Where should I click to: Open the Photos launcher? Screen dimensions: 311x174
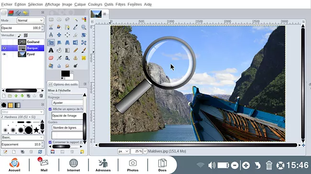pos(133,165)
